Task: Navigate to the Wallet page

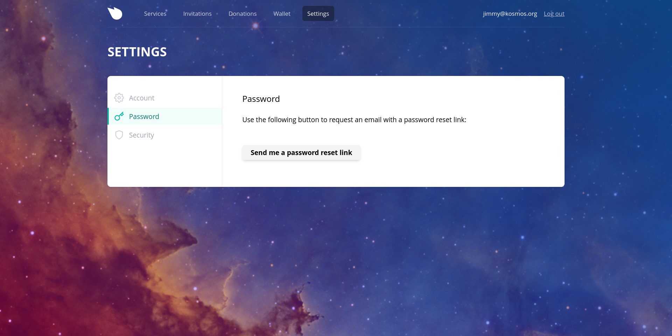Action: tap(282, 14)
